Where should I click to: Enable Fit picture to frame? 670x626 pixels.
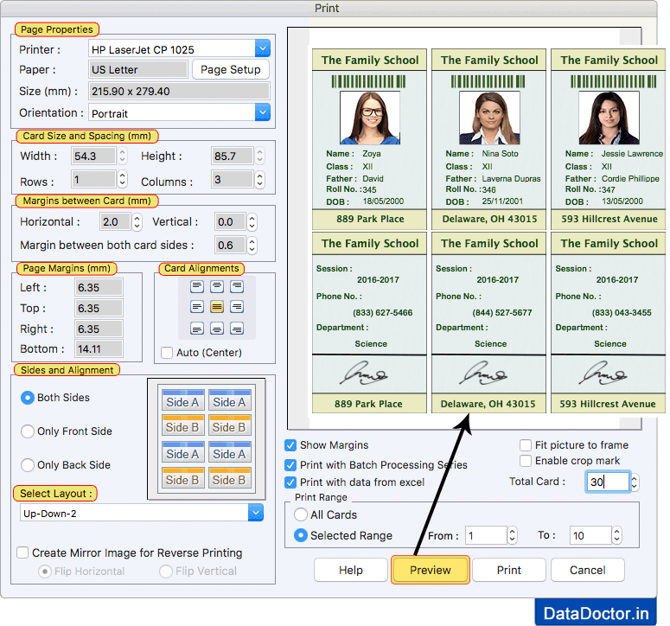(526, 445)
